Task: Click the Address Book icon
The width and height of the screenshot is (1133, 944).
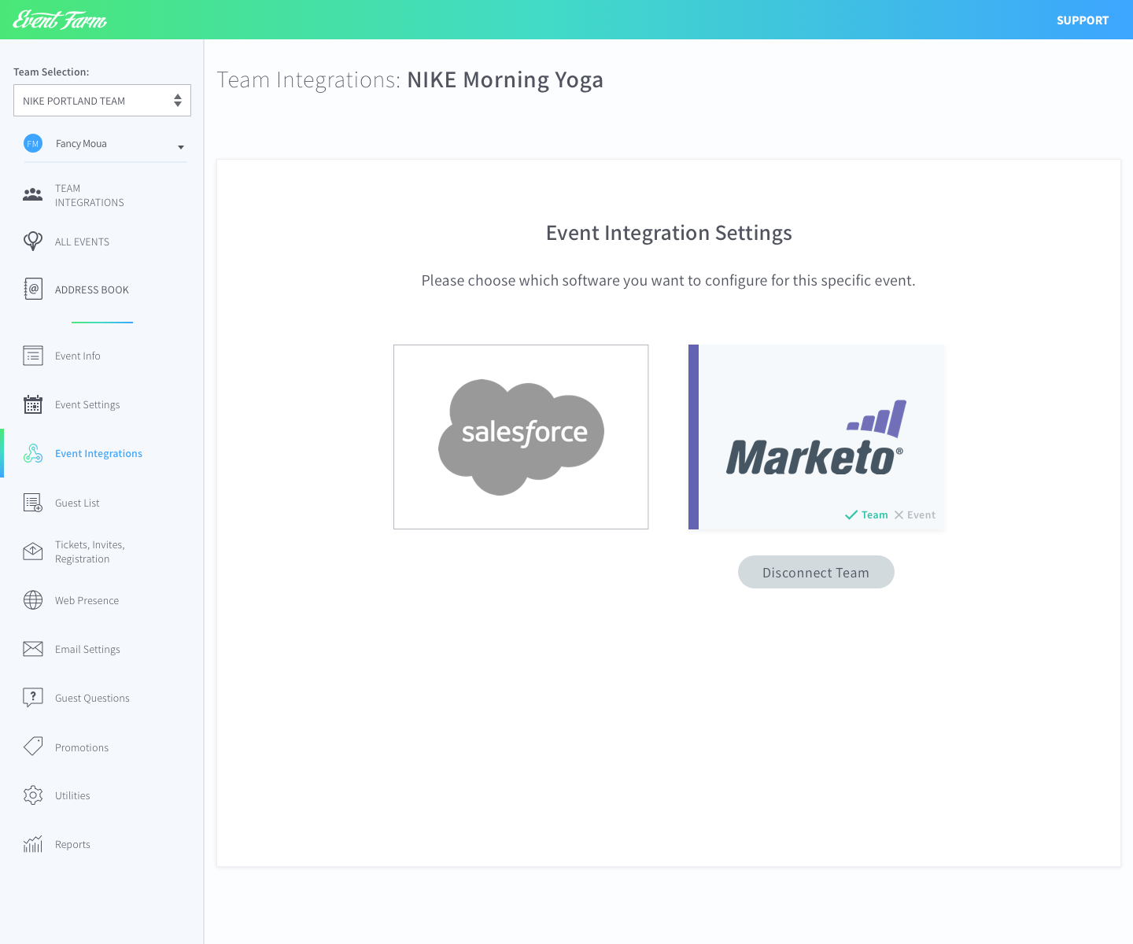Action: [x=33, y=289]
